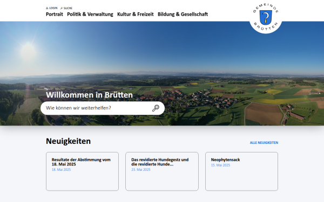This screenshot has width=324, height=202.
Task: Click the small magnifier icon beside SUCHE
Action: point(62,8)
